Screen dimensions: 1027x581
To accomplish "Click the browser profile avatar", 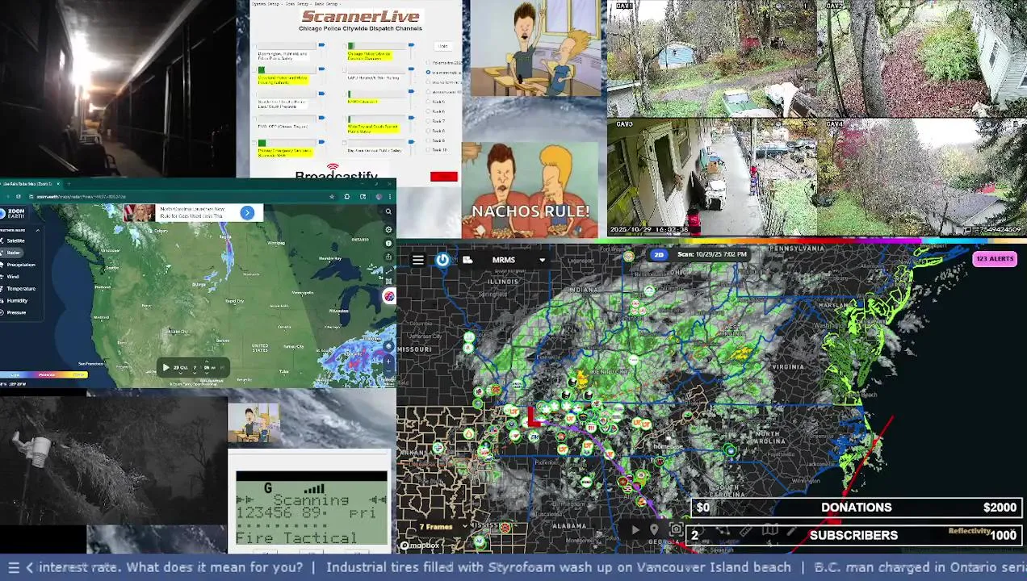I will click(379, 197).
